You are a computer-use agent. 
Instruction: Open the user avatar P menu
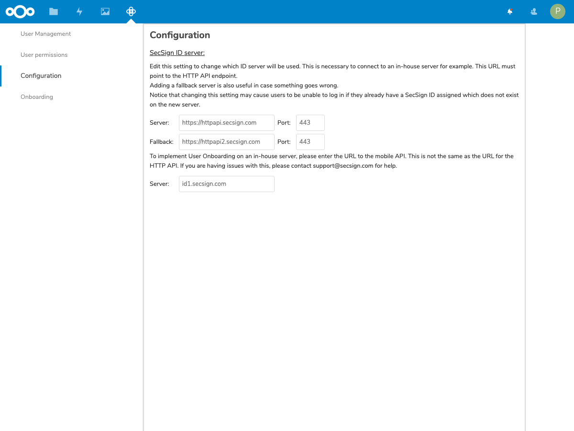(558, 11)
